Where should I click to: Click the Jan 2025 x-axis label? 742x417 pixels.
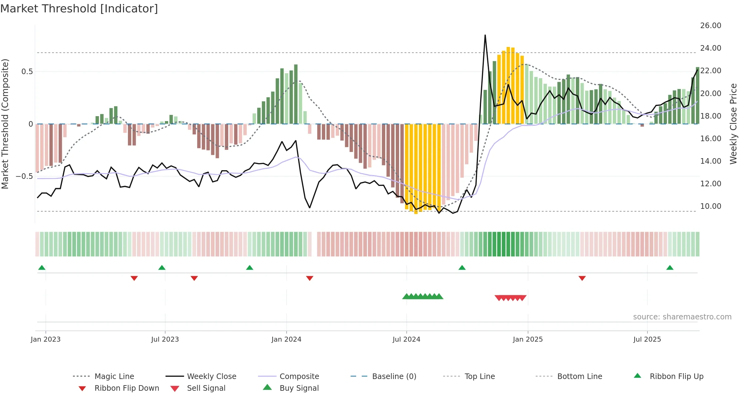point(528,339)
